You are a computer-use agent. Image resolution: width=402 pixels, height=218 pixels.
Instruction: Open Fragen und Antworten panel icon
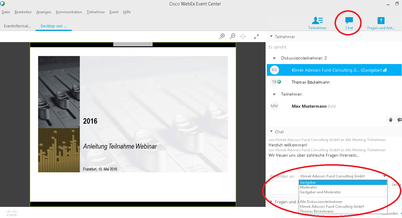pyautogui.click(x=381, y=21)
